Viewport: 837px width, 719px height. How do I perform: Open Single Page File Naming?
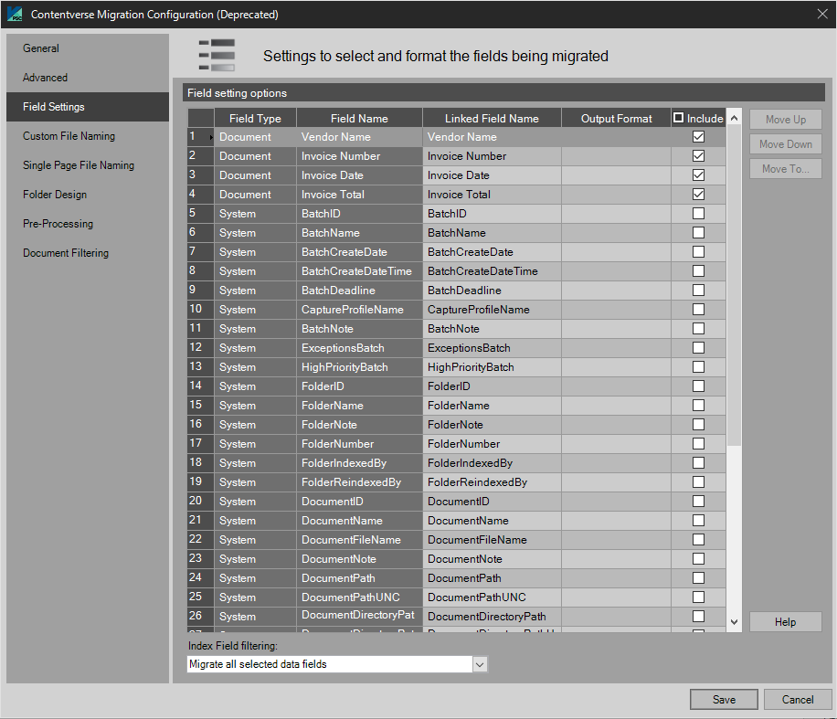(x=88, y=165)
